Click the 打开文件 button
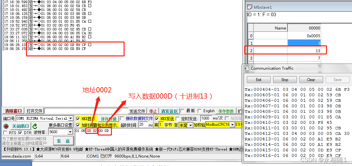 click(x=34, y=111)
